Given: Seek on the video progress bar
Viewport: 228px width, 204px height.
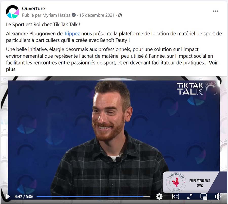Looking at the screenshot, I should [x=93, y=196].
